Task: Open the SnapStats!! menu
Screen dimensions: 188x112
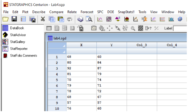Action: (126, 12)
